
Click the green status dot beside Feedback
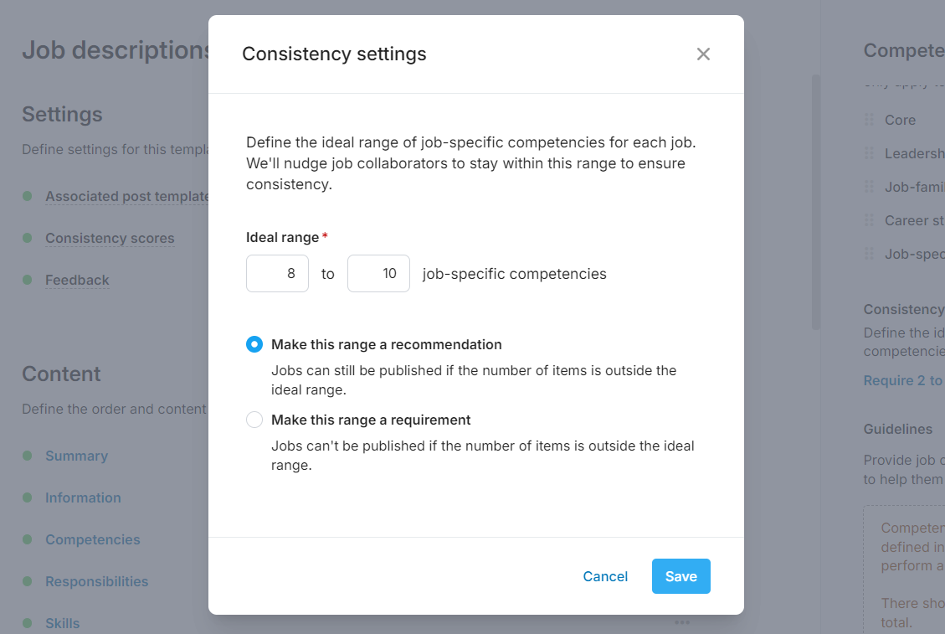[x=28, y=279]
